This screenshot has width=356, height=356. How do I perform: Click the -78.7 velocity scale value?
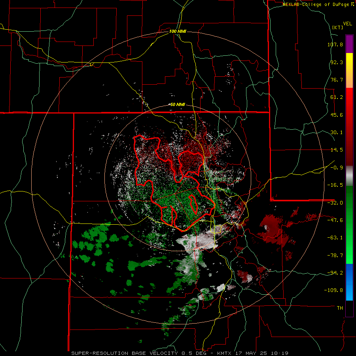coord(335,256)
